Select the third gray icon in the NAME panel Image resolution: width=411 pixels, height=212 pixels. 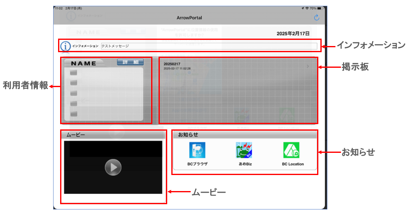click(x=74, y=93)
